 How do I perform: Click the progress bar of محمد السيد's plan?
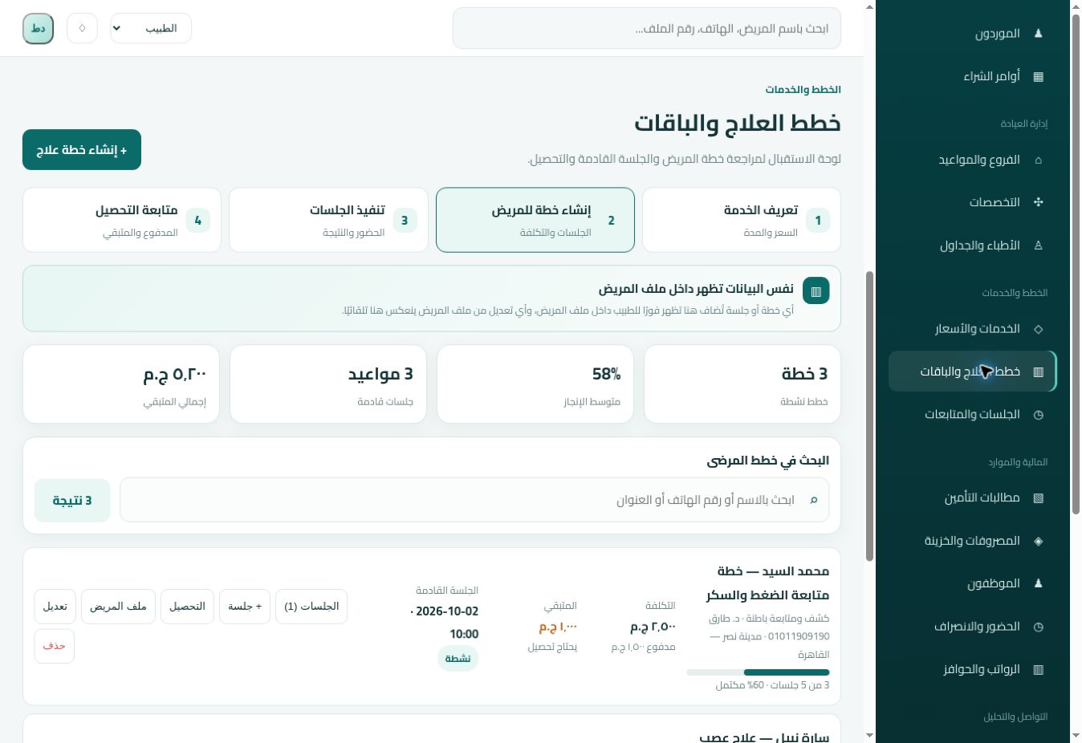point(758,672)
